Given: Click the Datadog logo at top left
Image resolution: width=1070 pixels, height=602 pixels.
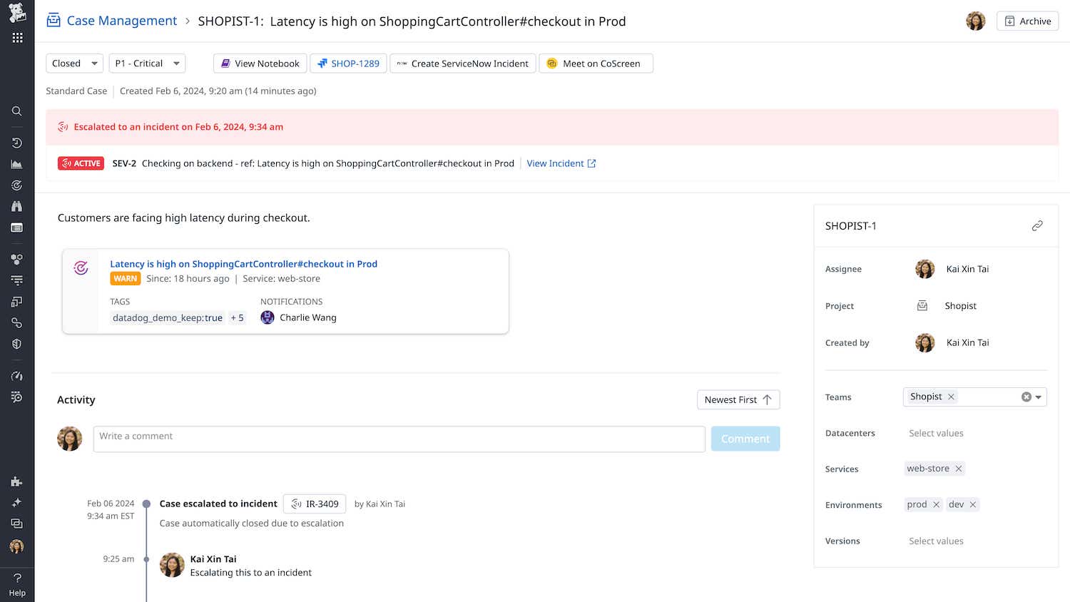Looking at the screenshot, I should [17, 12].
